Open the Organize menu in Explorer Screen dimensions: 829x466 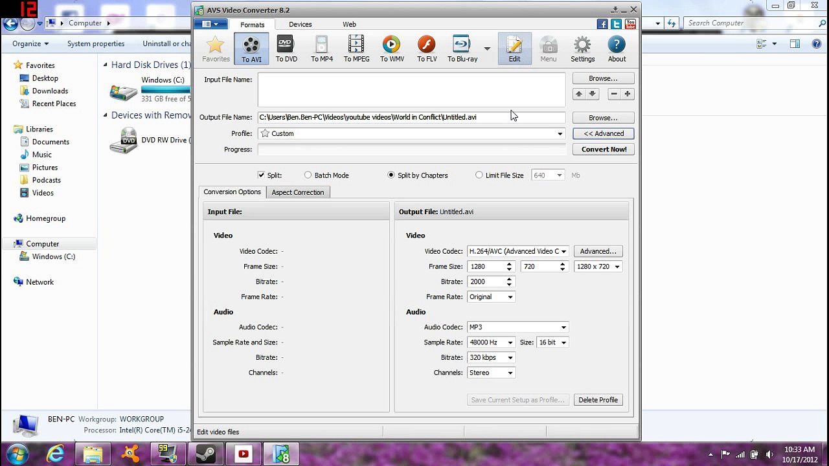click(x=30, y=43)
